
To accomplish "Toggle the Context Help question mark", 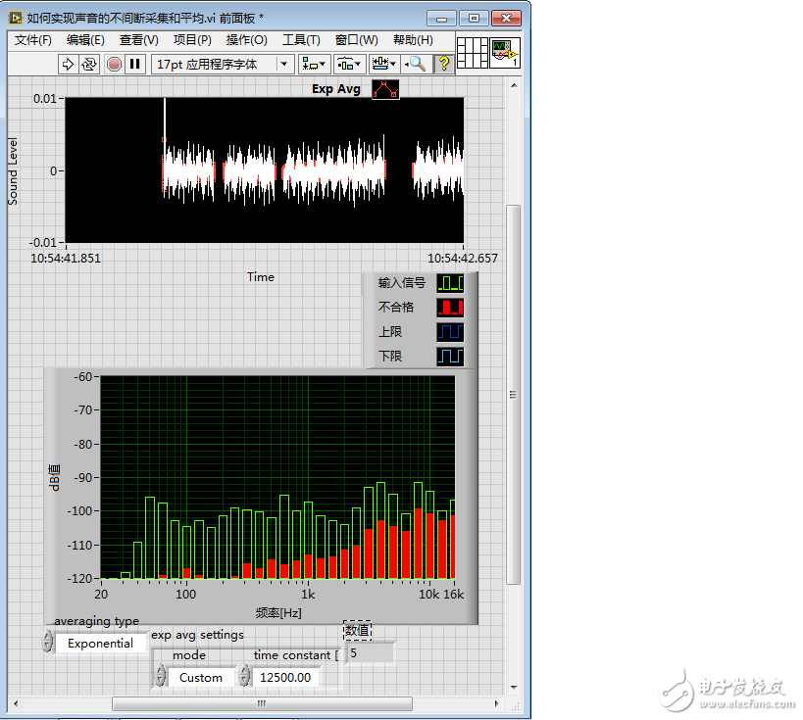I will 443,64.
